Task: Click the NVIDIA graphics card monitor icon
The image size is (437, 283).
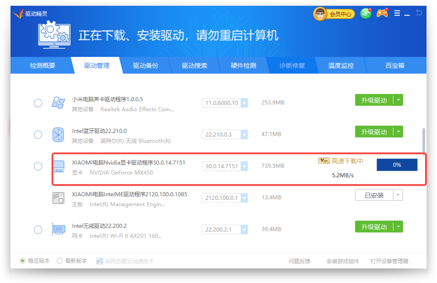Action: coord(58,166)
